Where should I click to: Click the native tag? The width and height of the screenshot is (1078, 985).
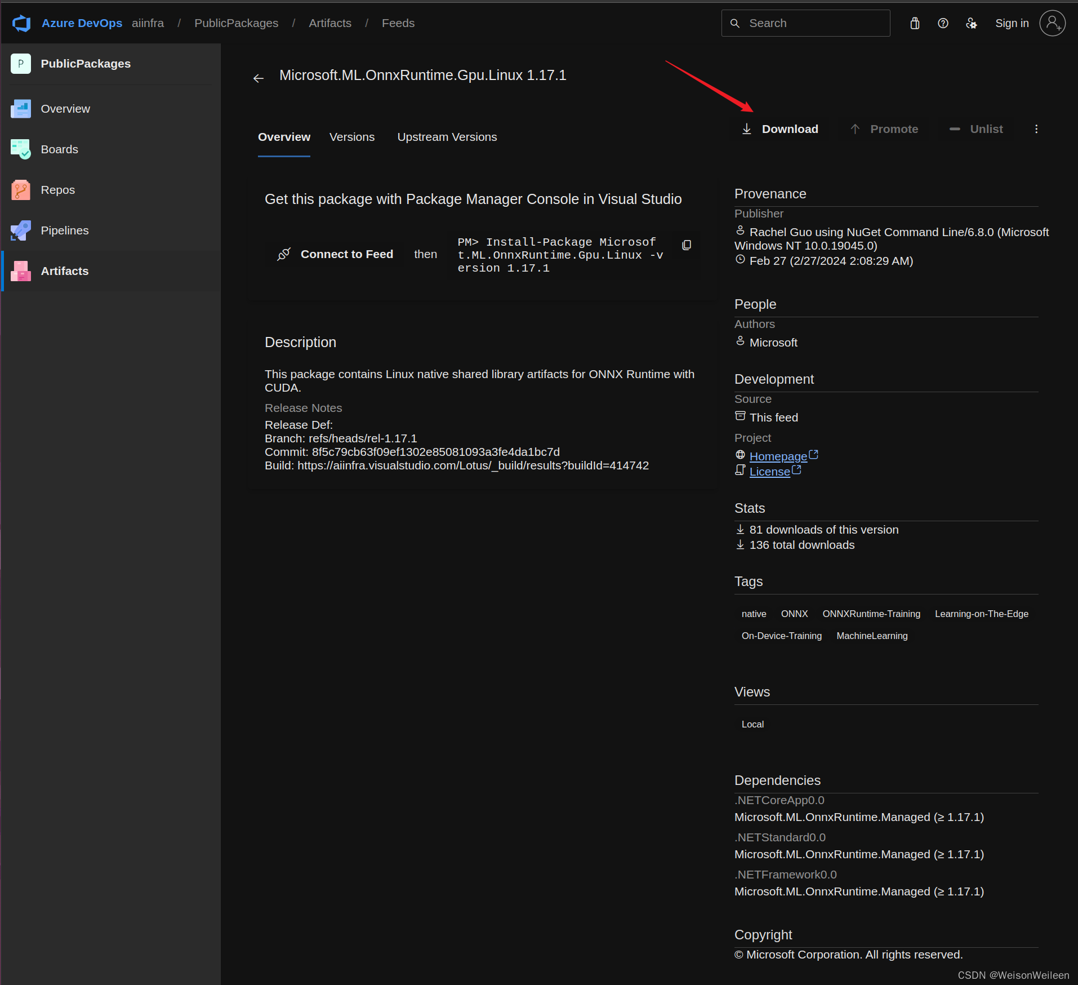point(754,614)
